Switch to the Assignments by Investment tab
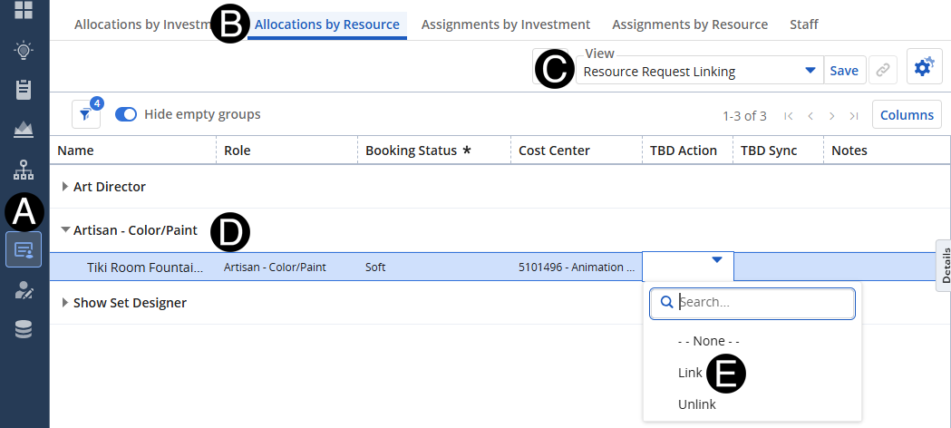 click(506, 24)
